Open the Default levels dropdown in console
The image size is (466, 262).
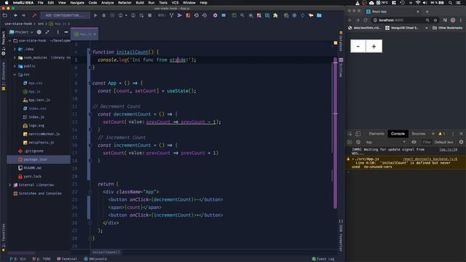443,142
